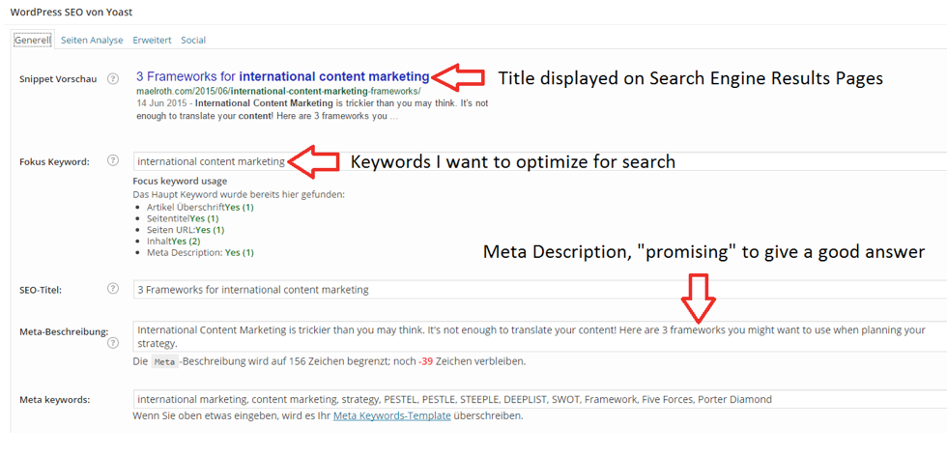This screenshot has width=947, height=456.
Task: Focus the SEO-Titel text field
Action: pyautogui.click(x=580, y=289)
